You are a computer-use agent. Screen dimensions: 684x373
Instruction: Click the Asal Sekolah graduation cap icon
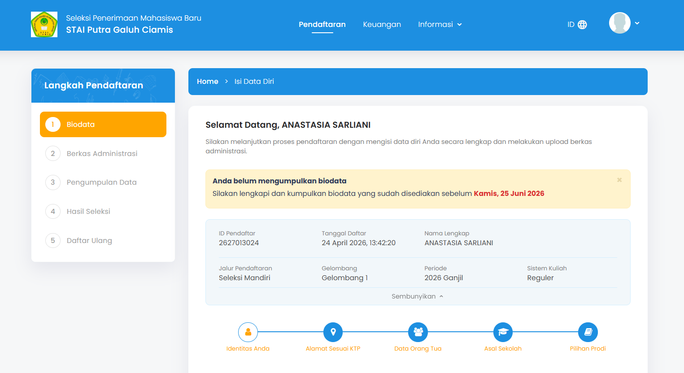tap(503, 332)
